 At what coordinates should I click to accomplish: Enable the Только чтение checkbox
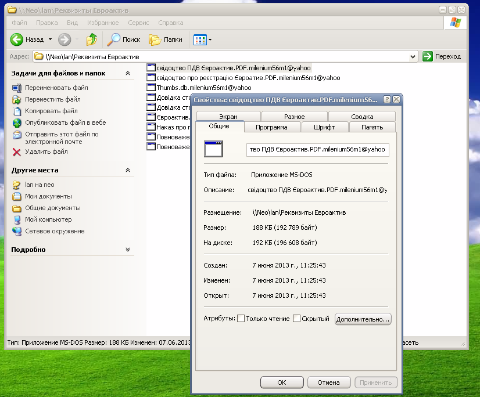tap(241, 319)
